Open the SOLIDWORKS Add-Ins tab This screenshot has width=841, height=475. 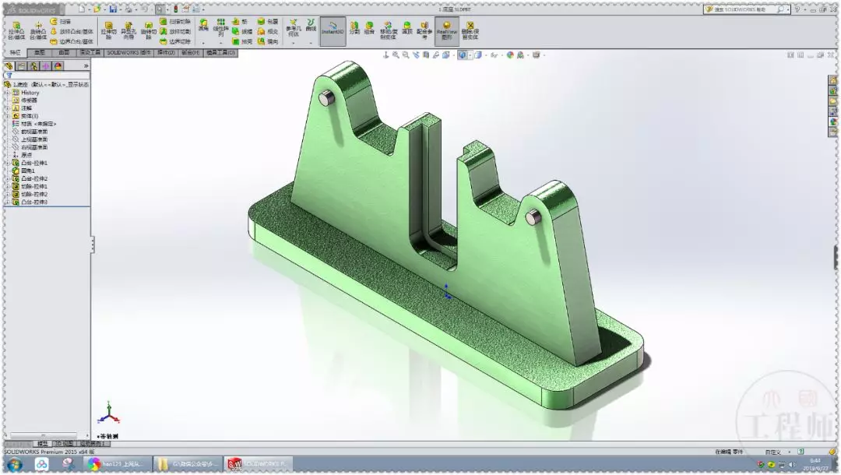[128, 52]
